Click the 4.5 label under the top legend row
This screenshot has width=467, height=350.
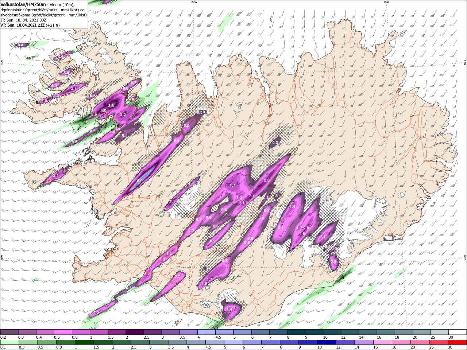click(218, 337)
